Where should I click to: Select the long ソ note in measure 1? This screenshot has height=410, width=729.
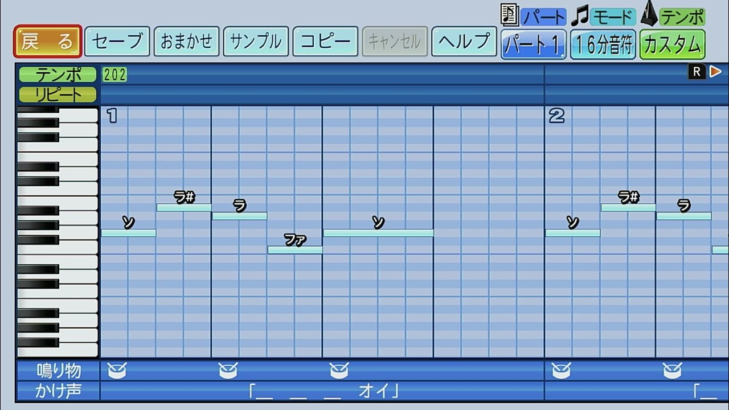(378, 233)
